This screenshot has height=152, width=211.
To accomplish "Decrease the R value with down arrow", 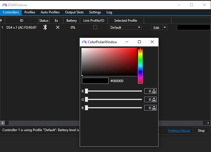I will (154, 92).
